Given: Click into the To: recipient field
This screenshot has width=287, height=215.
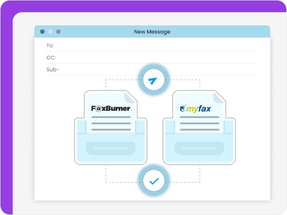Looking at the screenshot, I should click(x=152, y=46).
